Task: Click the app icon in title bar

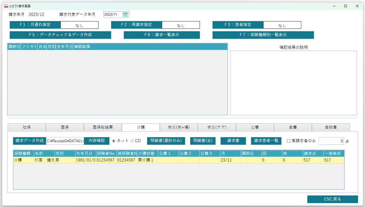Action: pos(6,6)
